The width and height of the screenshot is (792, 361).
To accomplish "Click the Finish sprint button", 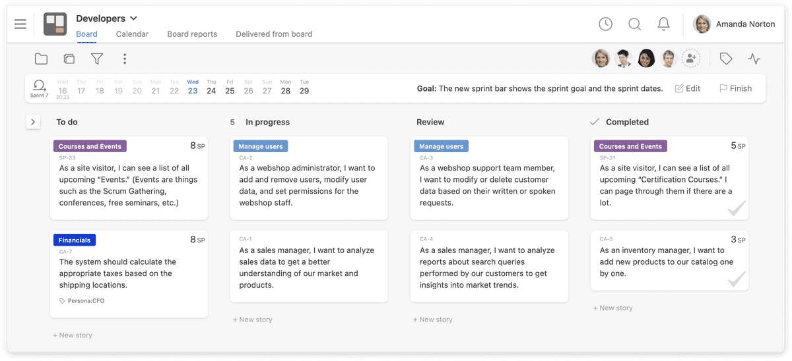I will tap(735, 88).
